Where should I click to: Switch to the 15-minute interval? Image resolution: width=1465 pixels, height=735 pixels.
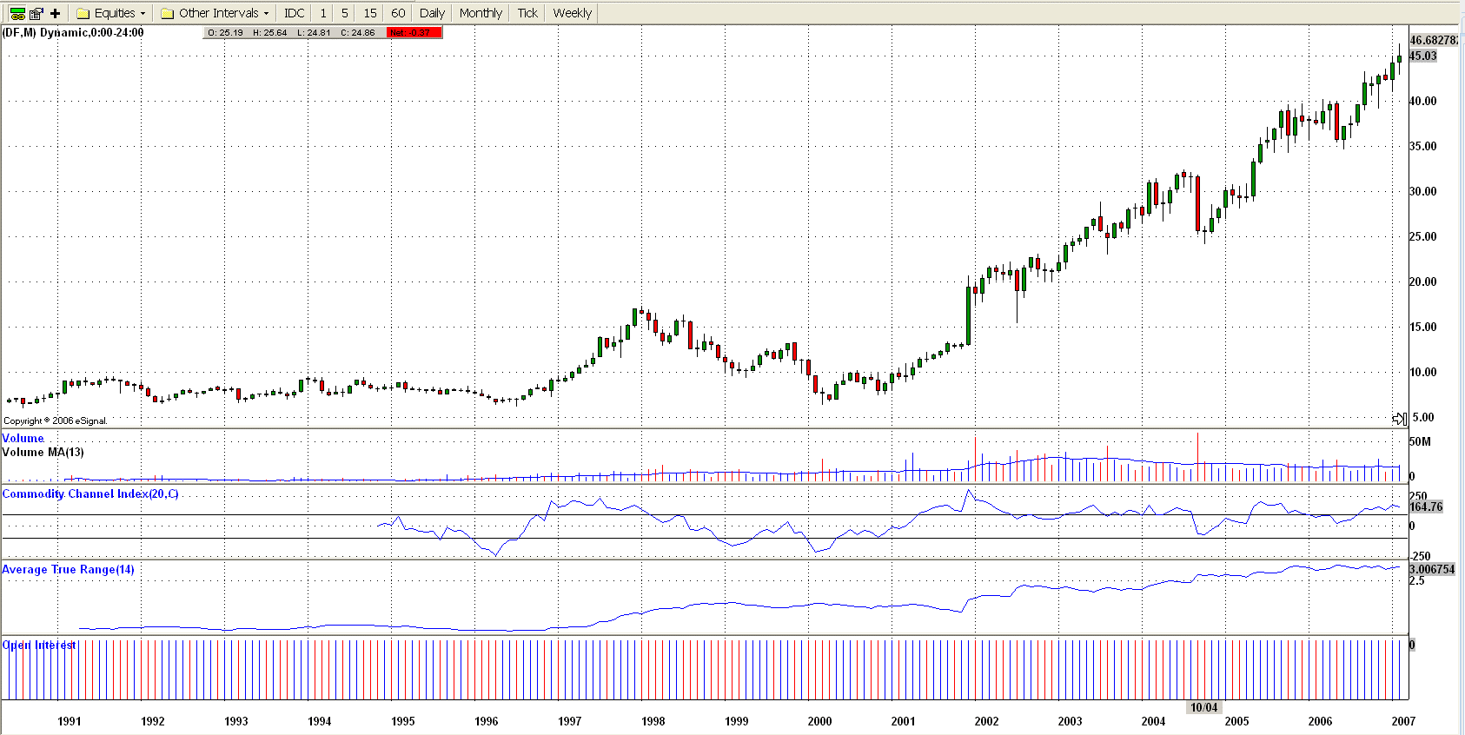[x=370, y=13]
